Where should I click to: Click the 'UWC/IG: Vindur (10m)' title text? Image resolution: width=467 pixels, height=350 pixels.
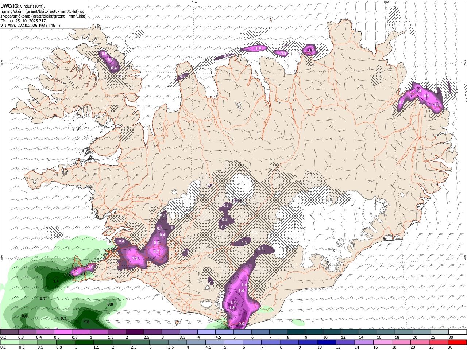[x=23, y=5]
